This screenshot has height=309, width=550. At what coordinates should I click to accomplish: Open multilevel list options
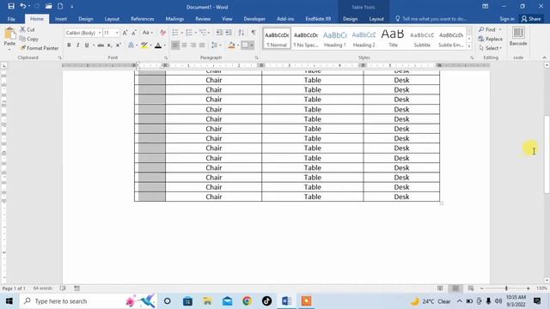pos(205,33)
